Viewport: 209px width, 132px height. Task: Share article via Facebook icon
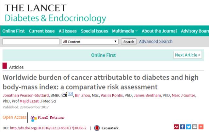182,127
